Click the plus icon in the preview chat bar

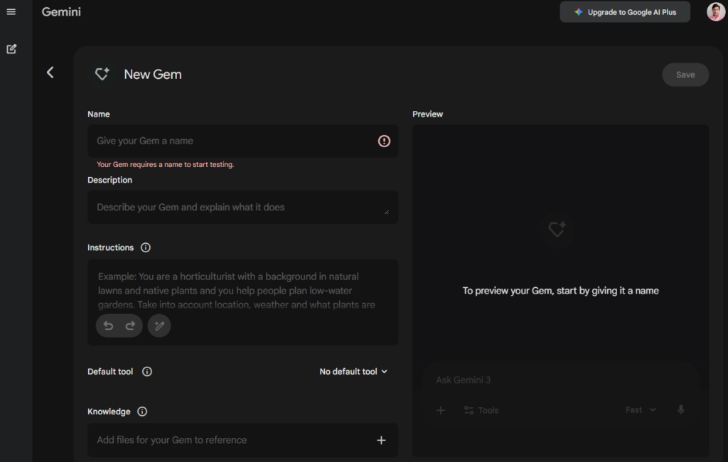pos(441,410)
